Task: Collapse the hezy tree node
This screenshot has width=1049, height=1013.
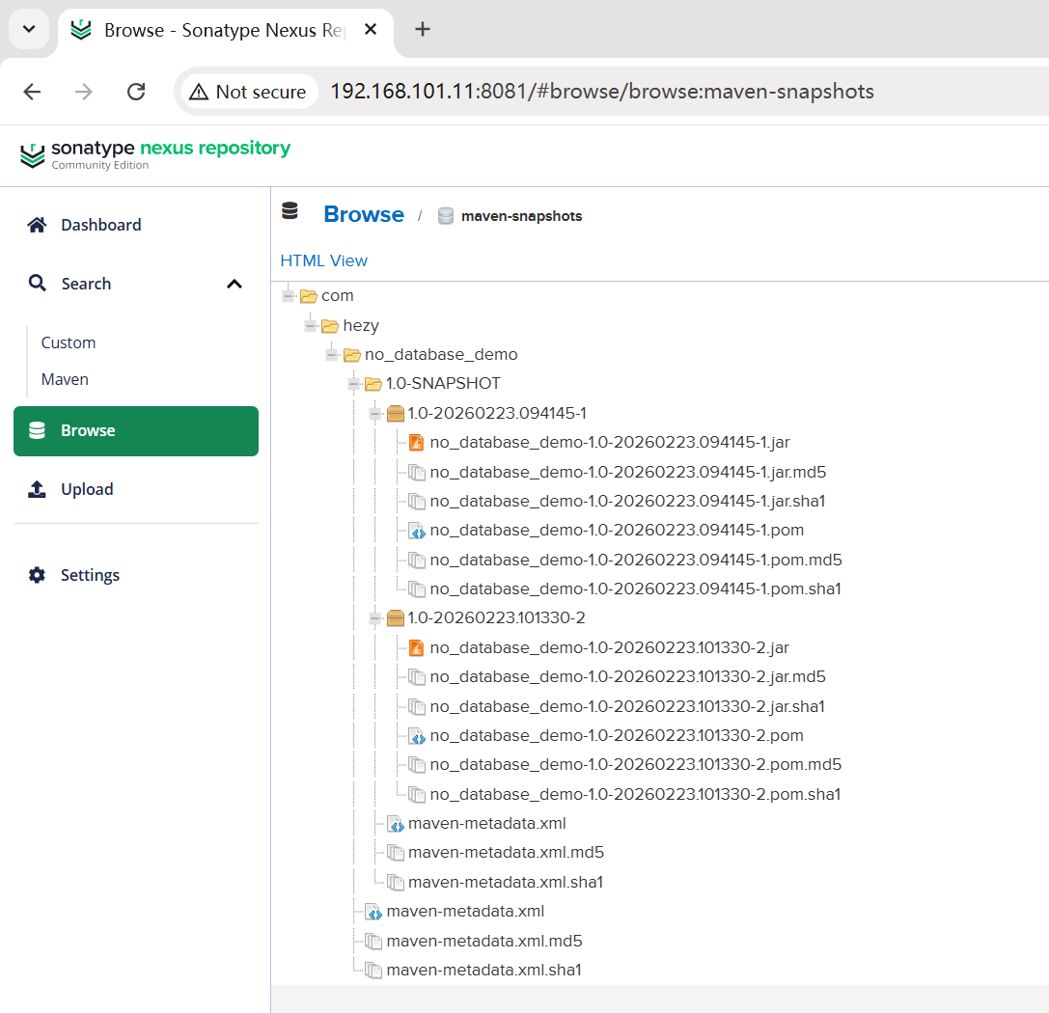Action: pyautogui.click(x=311, y=326)
